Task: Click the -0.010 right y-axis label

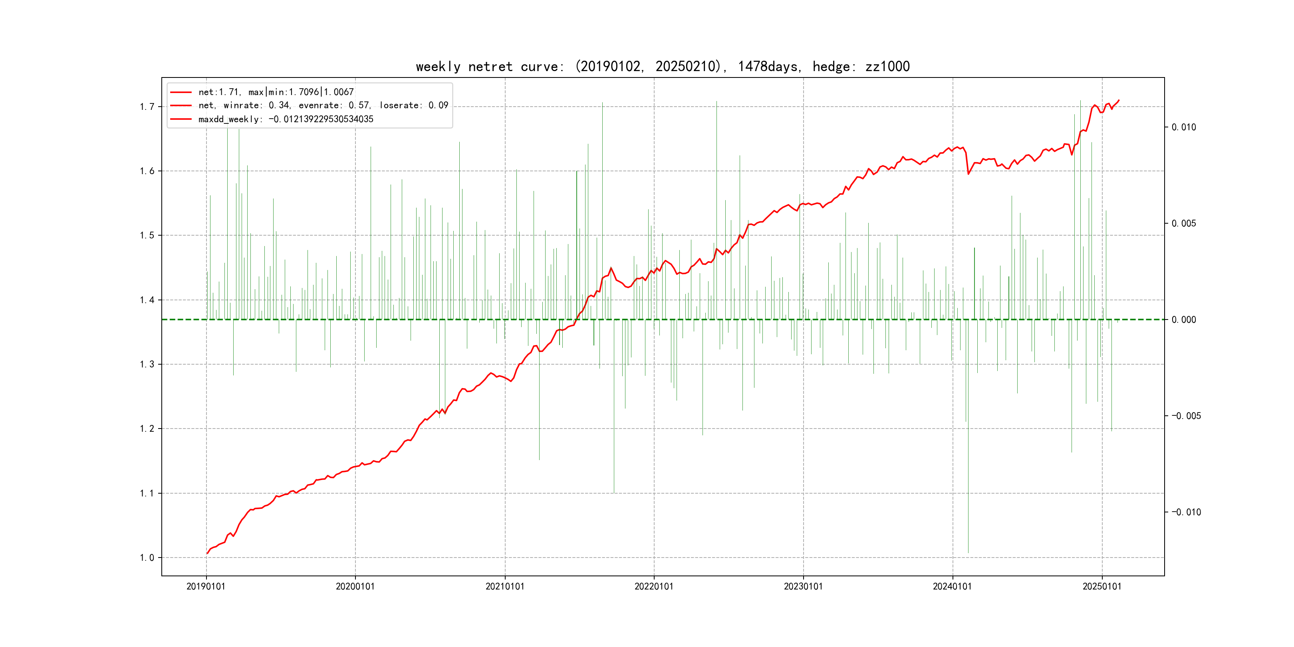Action: tap(1186, 512)
